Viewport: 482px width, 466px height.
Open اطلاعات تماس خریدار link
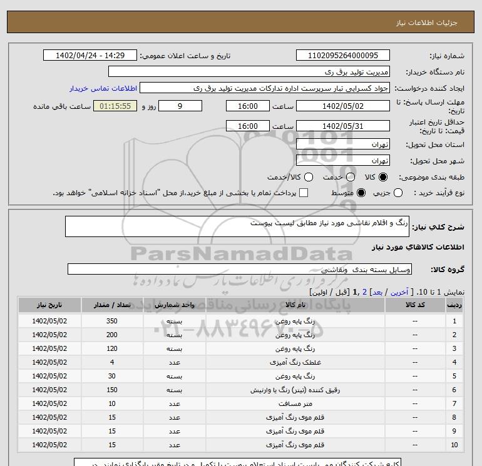click(x=103, y=88)
